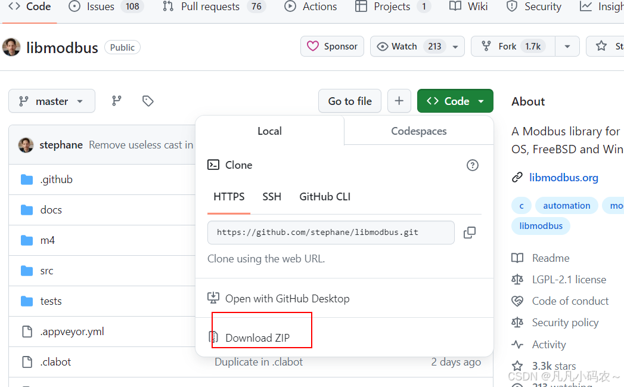Viewport: 624px width, 387px height.
Task: Click the GitHub Desktop download icon
Action: pyautogui.click(x=213, y=298)
